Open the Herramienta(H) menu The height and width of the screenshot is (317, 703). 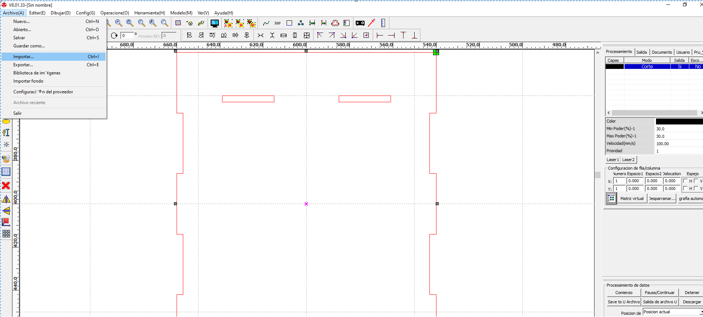pyautogui.click(x=150, y=13)
